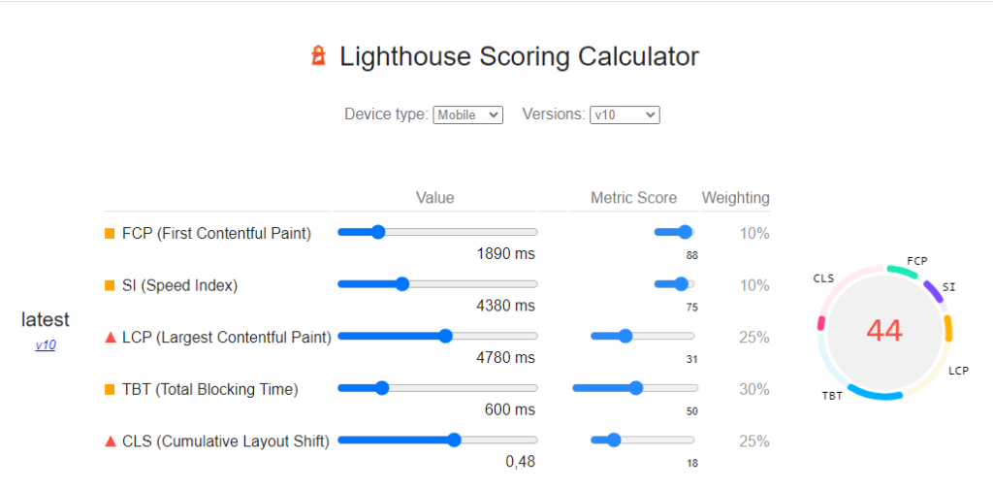This screenshot has height=490, width=993.
Task: Click the orange square icon beside TBT
Action: (x=110, y=389)
